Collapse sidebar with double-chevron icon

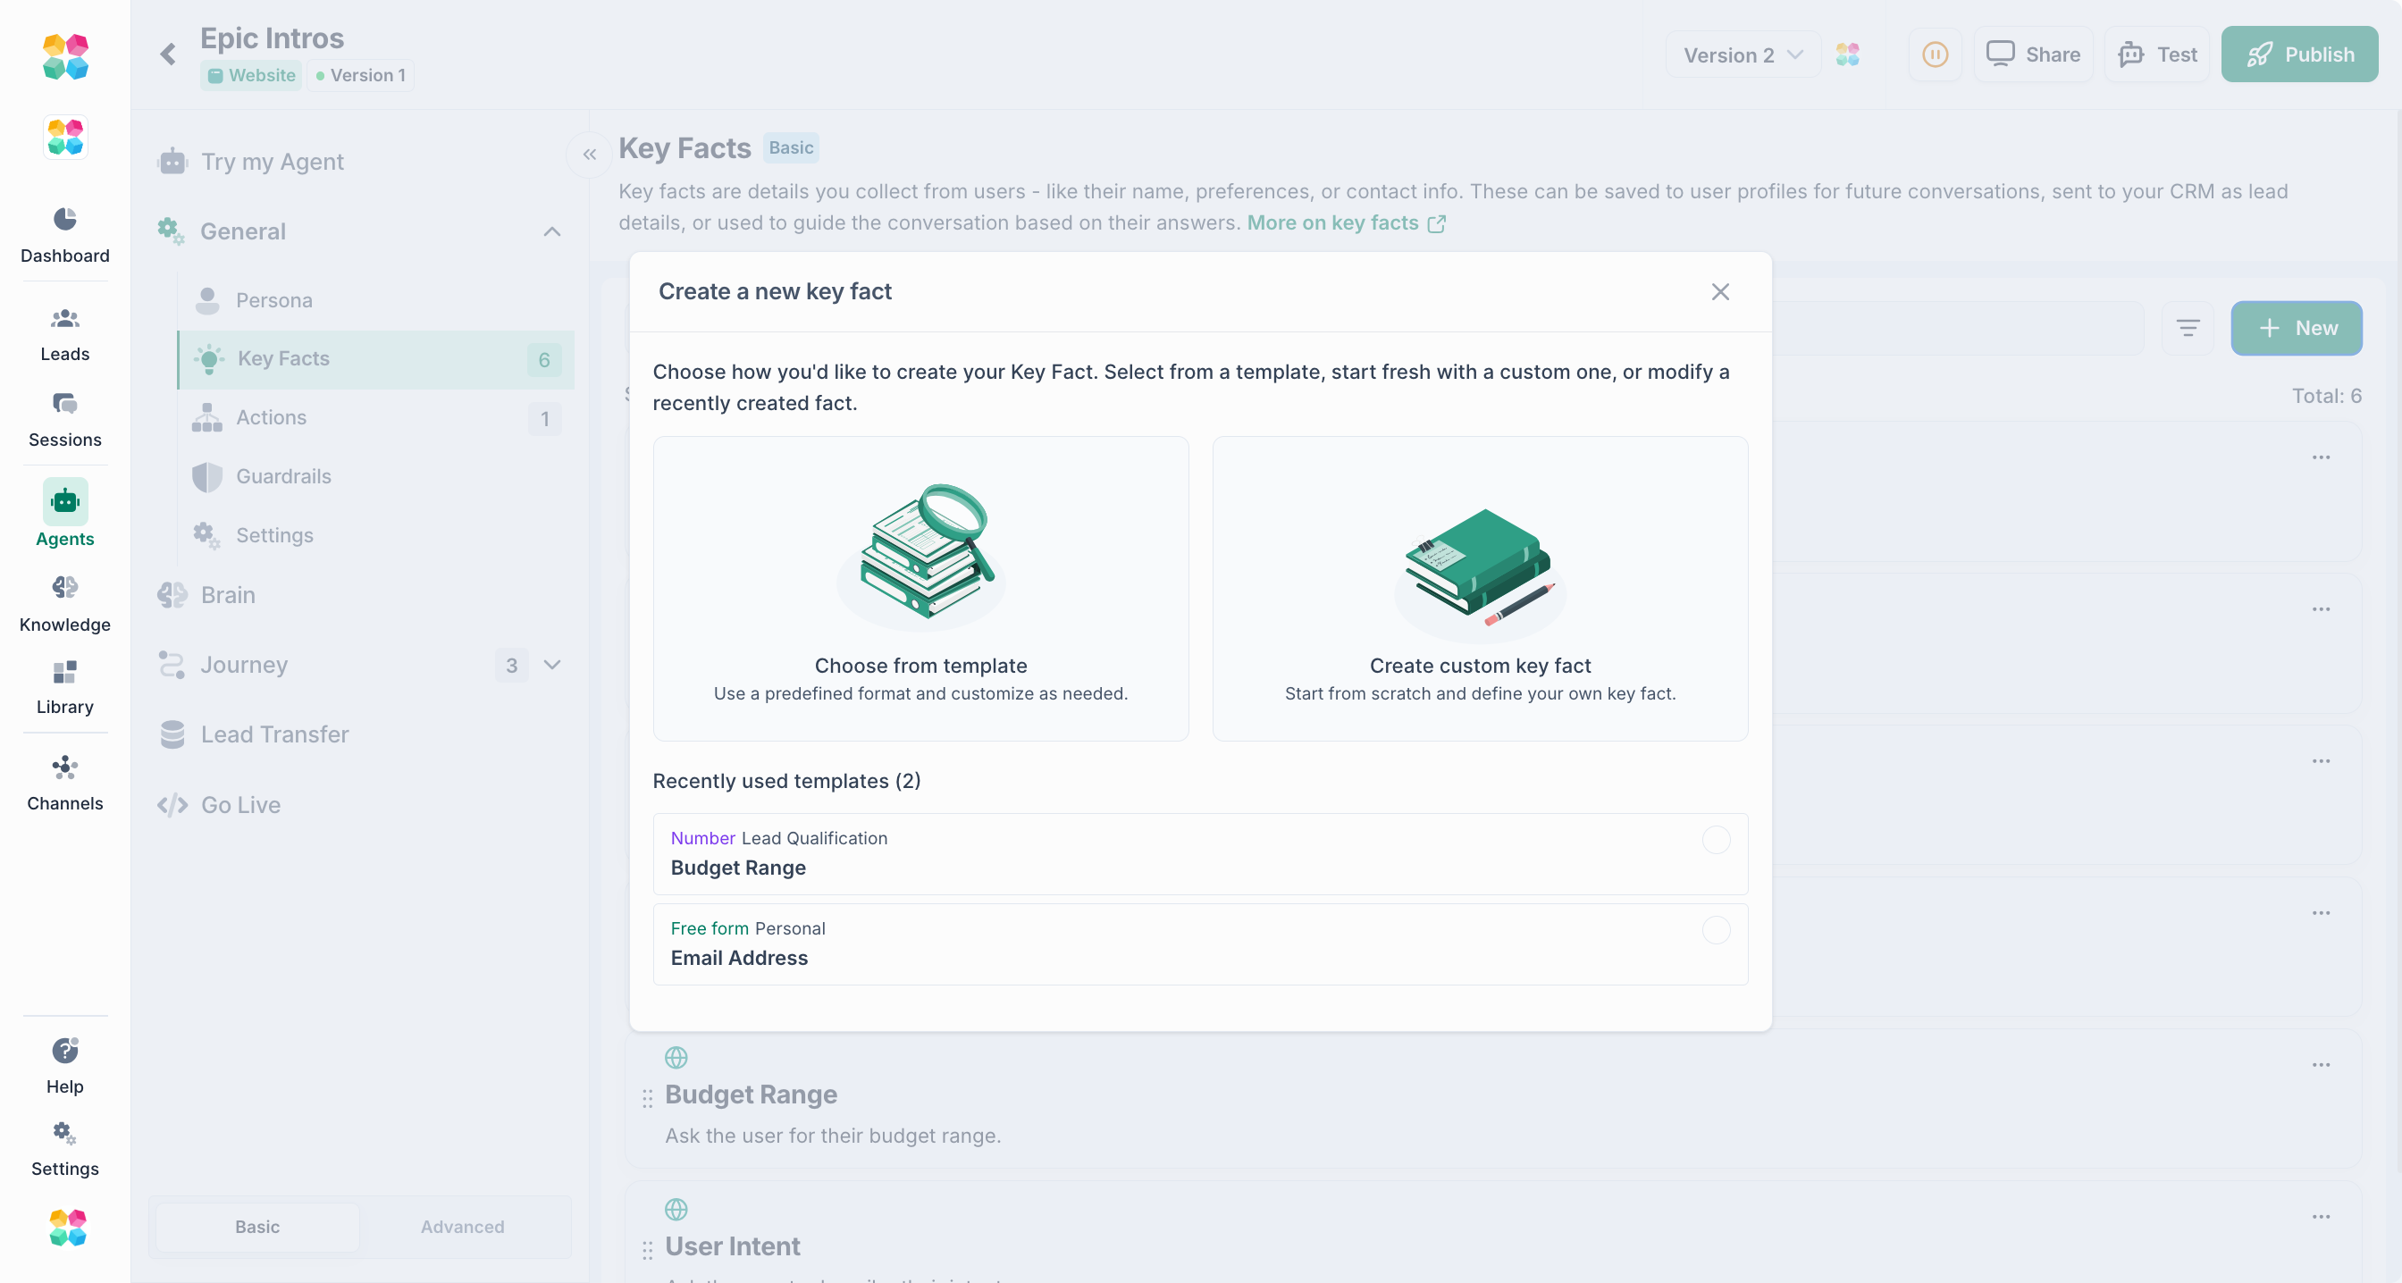tap(589, 155)
